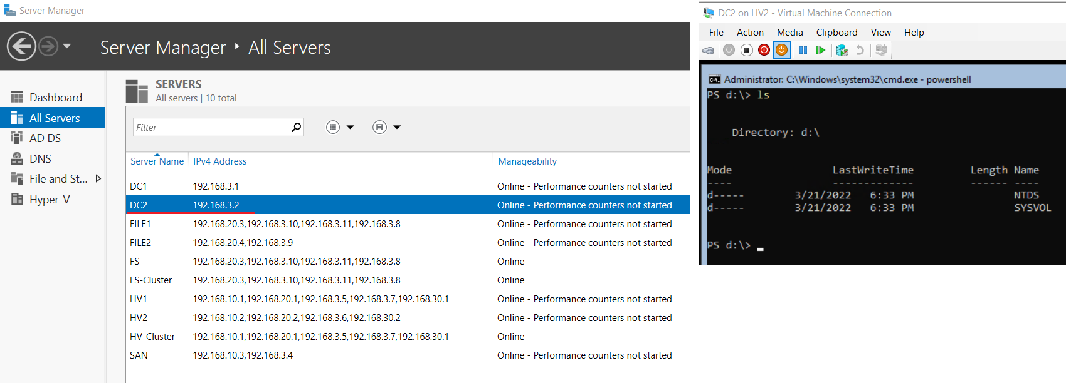Select the FILE2 server row

tap(408, 242)
